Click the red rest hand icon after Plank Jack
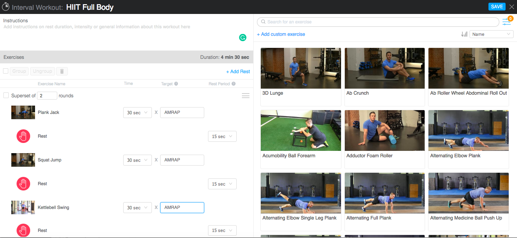 pyautogui.click(x=23, y=136)
